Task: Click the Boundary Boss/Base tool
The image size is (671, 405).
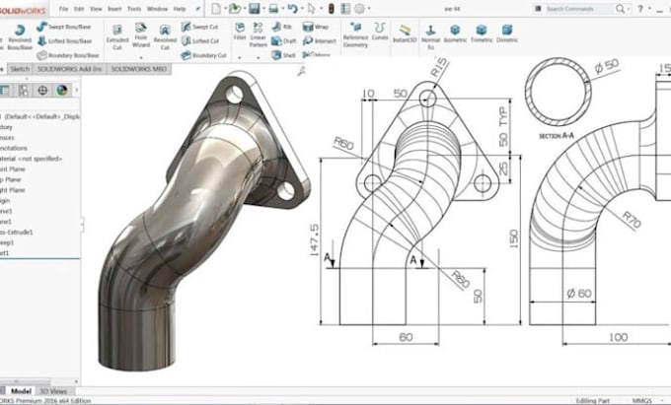Action: tap(68, 55)
